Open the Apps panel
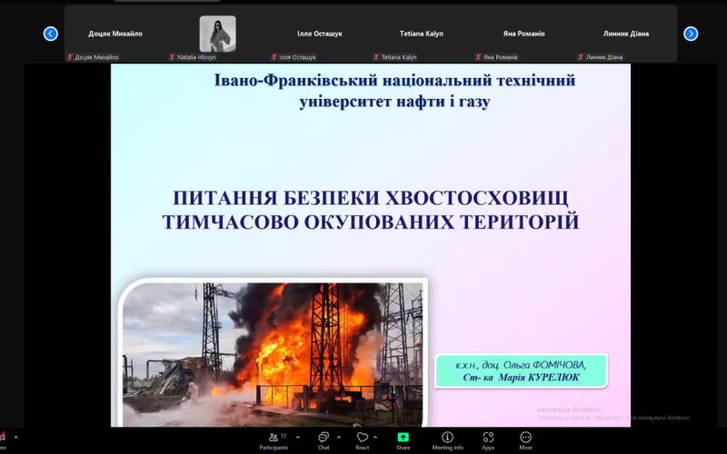727x454 pixels. 488,441
